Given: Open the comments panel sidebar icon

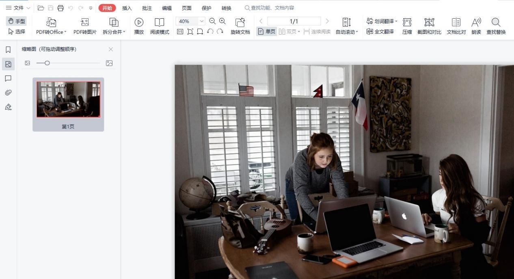Looking at the screenshot, I should pyautogui.click(x=8, y=78).
